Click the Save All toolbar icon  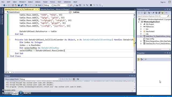click(x=22, y=5)
